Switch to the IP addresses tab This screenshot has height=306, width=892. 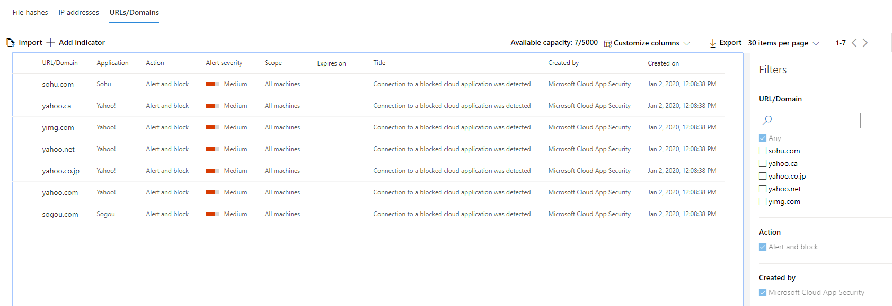pyautogui.click(x=79, y=12)
